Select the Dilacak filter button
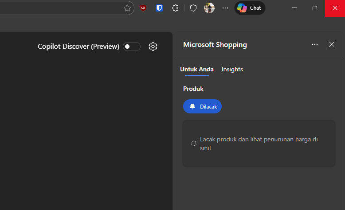The image size is (345, 210). point(202,106)
